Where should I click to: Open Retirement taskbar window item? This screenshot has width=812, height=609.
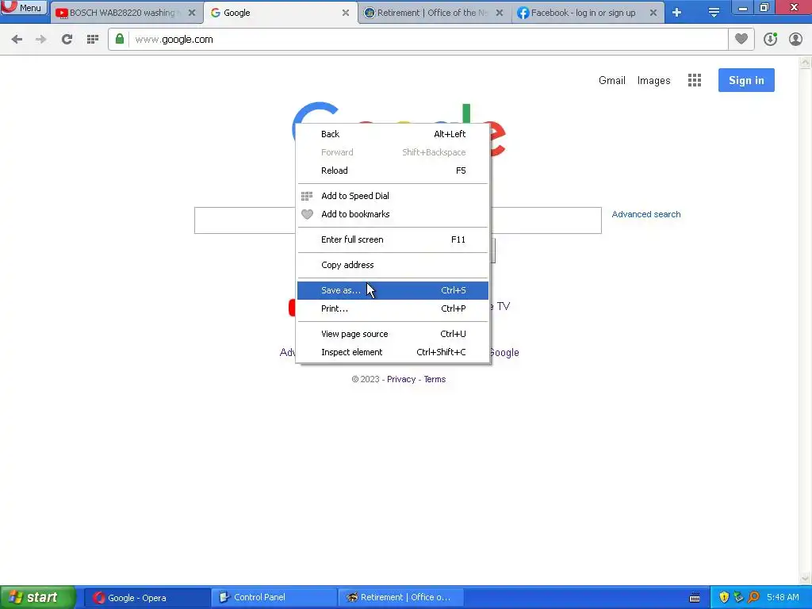point(400,598)
